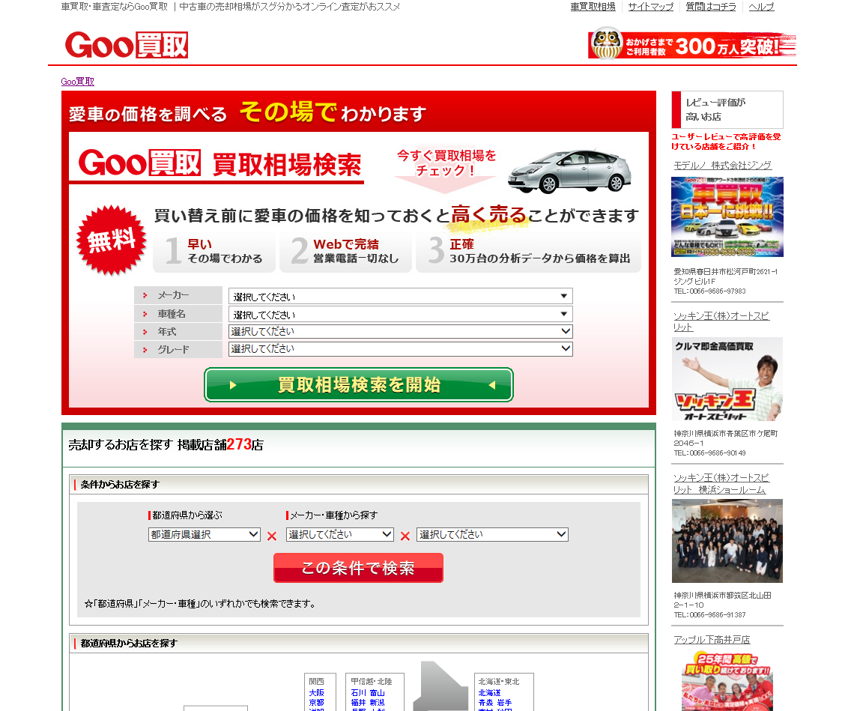Select 北海道 prefecture link
The height and width of the screenshot is (711, 857).
(x=489, y=693)
